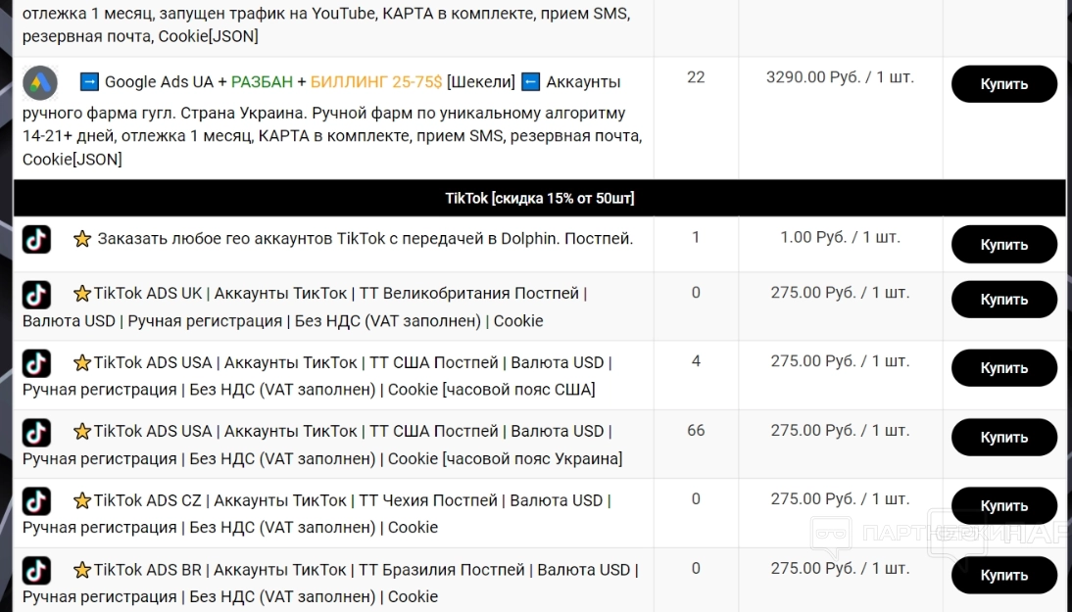Click TikTok icon of USA listing, часовой пояс США
Viewport: 1072px width, 612px height.
click(x=36, y=363)
